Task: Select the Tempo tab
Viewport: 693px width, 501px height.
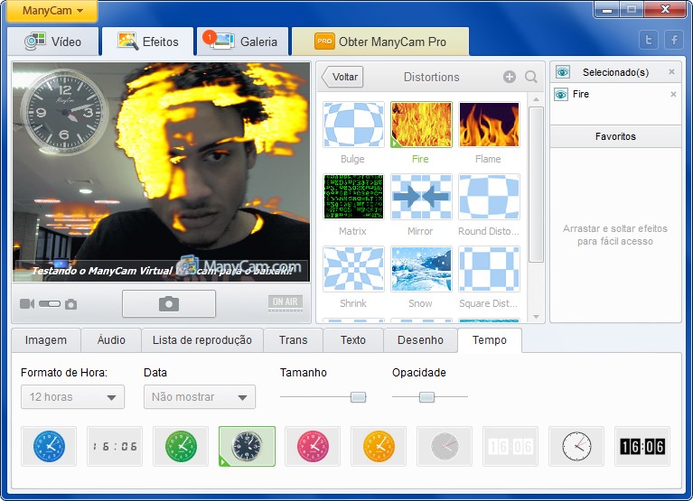Action: [490, 340]
